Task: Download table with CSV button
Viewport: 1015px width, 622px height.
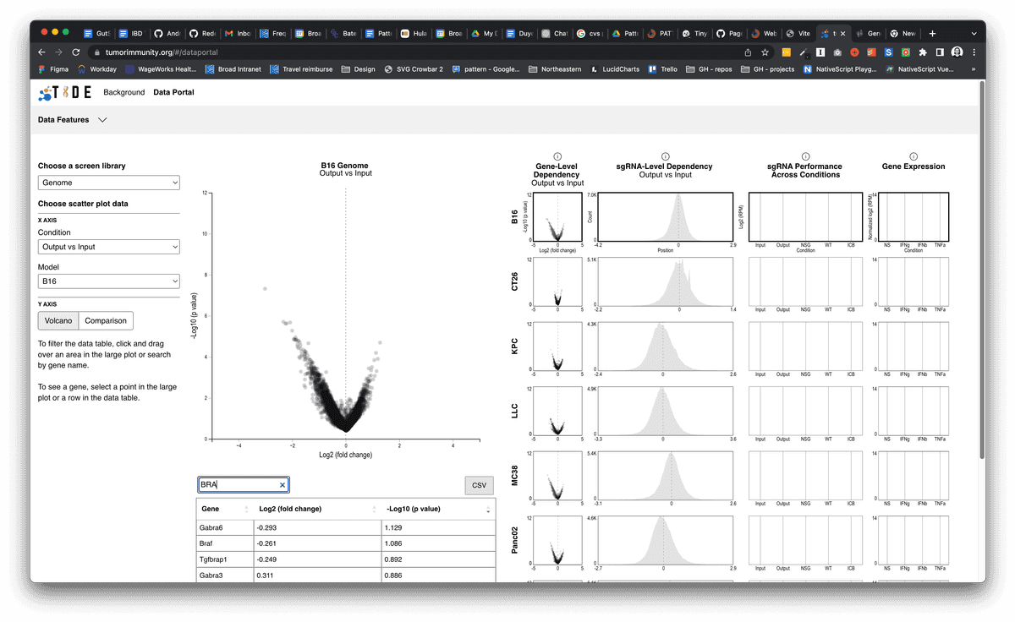Action: pos(479,485)
